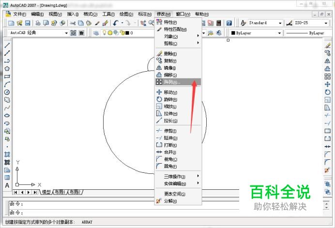The image size is (335, 228).
Task: Select the Rectangle tool in draw toolbar
Action: [x=7, y=76]
